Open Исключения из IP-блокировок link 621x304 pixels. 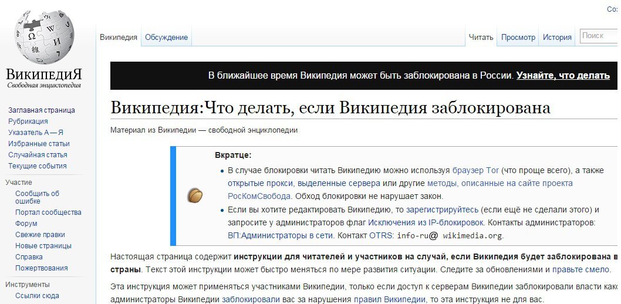pyautogui.click(x=426, y=222)
